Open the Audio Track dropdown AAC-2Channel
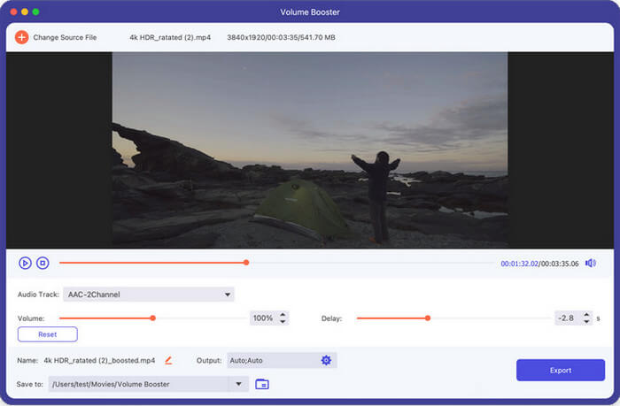 pos(149,295)
